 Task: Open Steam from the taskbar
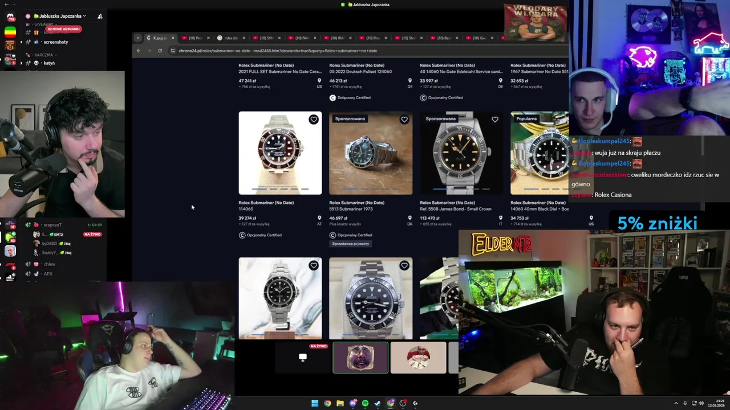378,403
